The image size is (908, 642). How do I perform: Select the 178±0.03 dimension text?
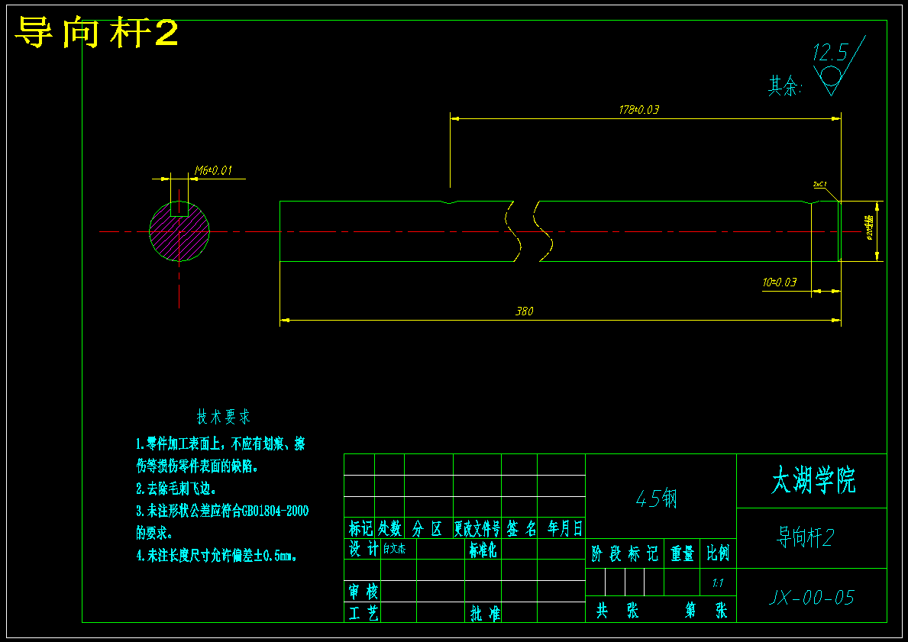638,109
